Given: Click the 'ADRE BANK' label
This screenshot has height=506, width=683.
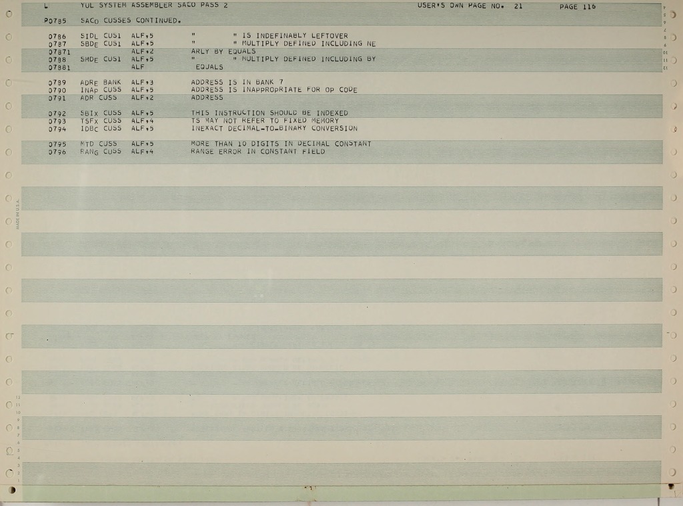Looking at the screenshot, I should 101,82.
